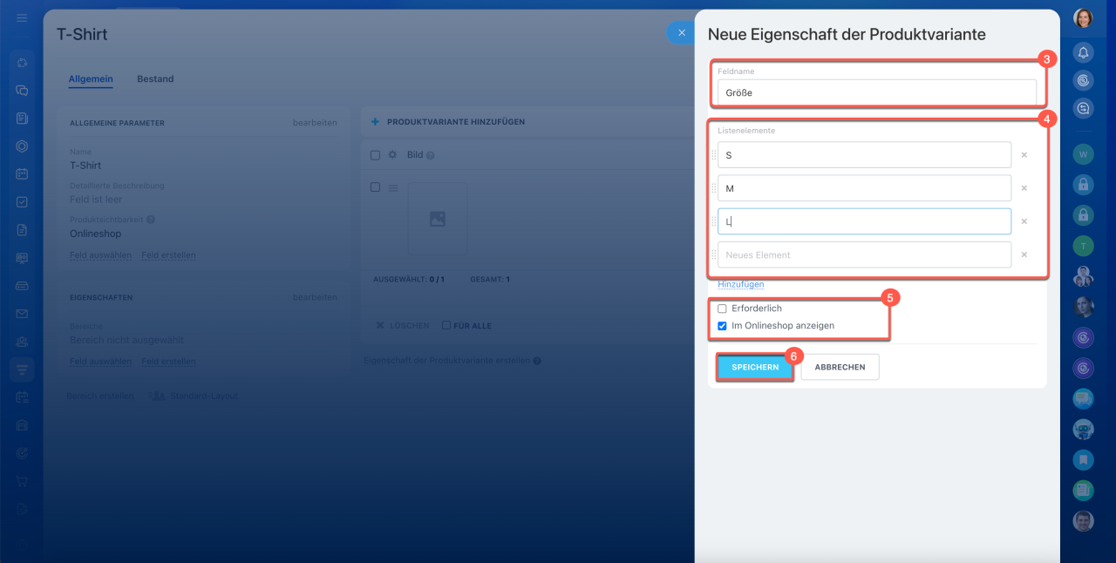Viewport: 1116px width, 563px height.
Task: Click the Bereich erstellen link
Action: [100, 396]
